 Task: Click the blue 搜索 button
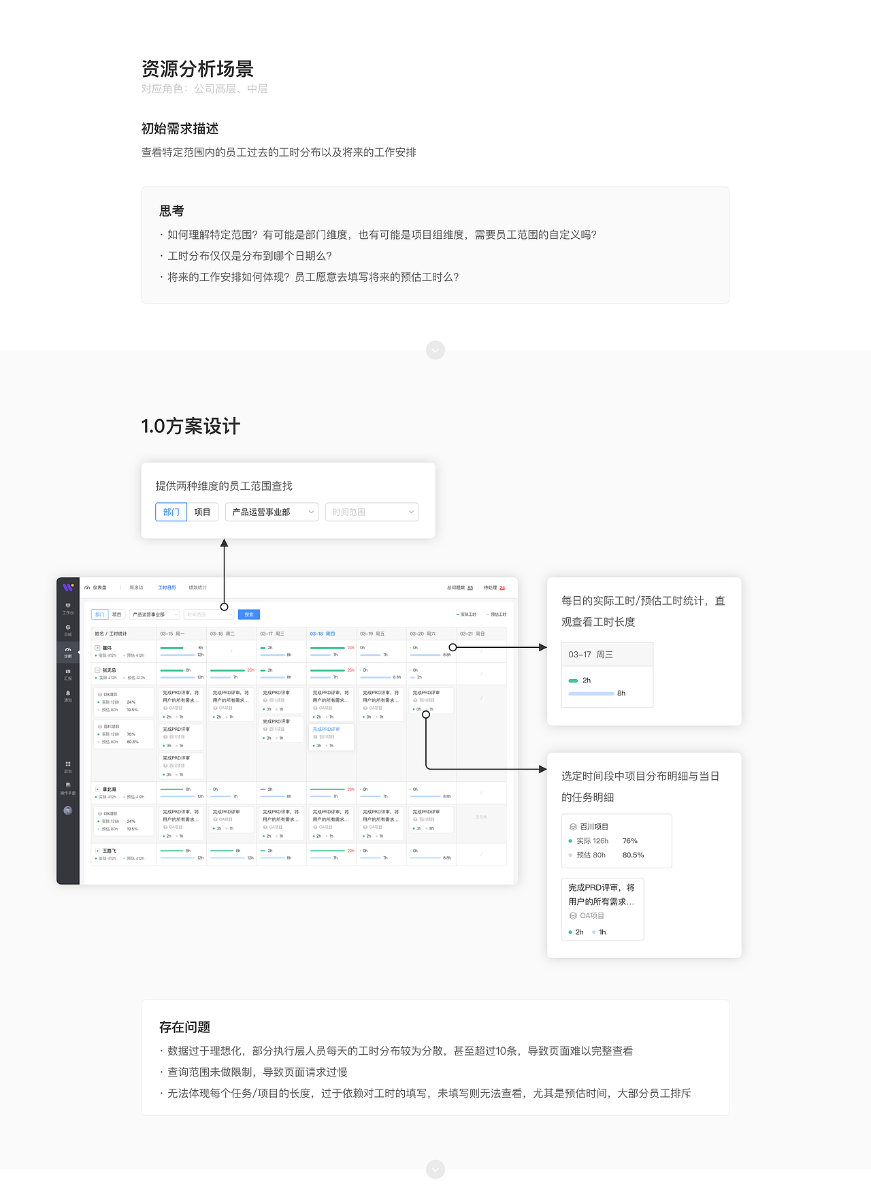point(249,614)
